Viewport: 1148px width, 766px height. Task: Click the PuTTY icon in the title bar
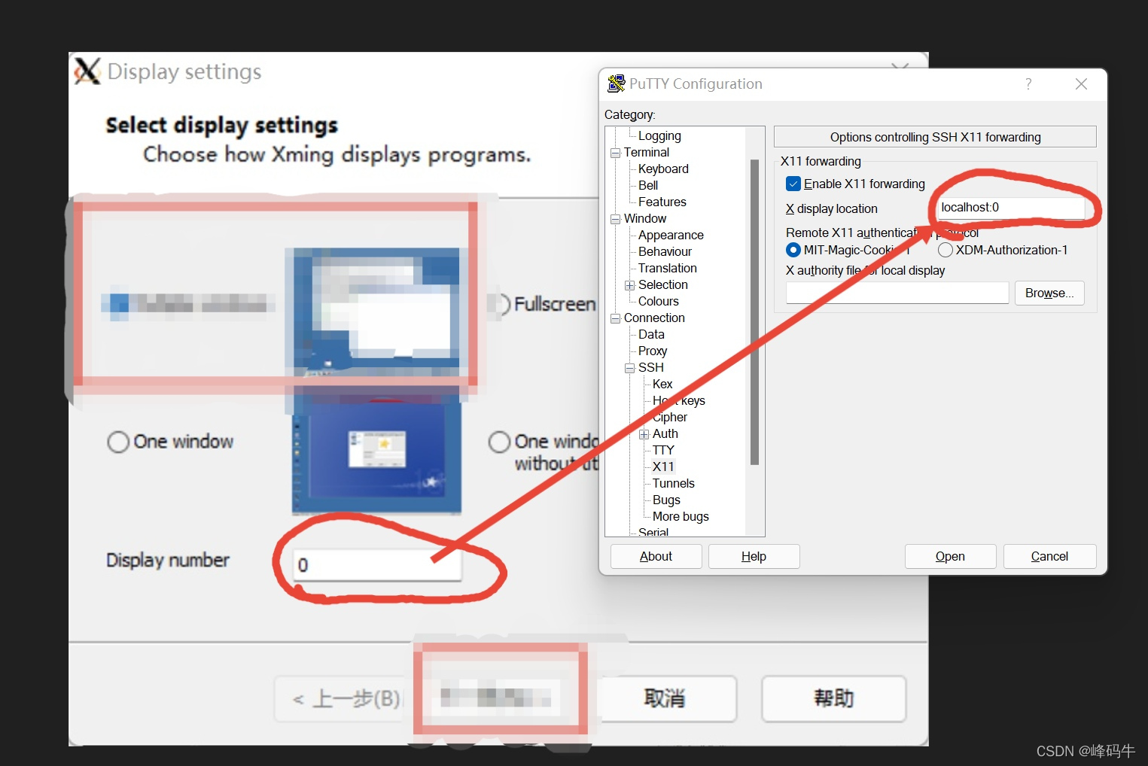coord(616,84)
